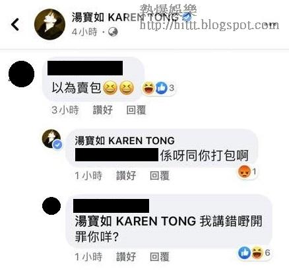Like Karen's 係呀同你打包啊 reply
The image size is (289, 271).
pos(126,176)
